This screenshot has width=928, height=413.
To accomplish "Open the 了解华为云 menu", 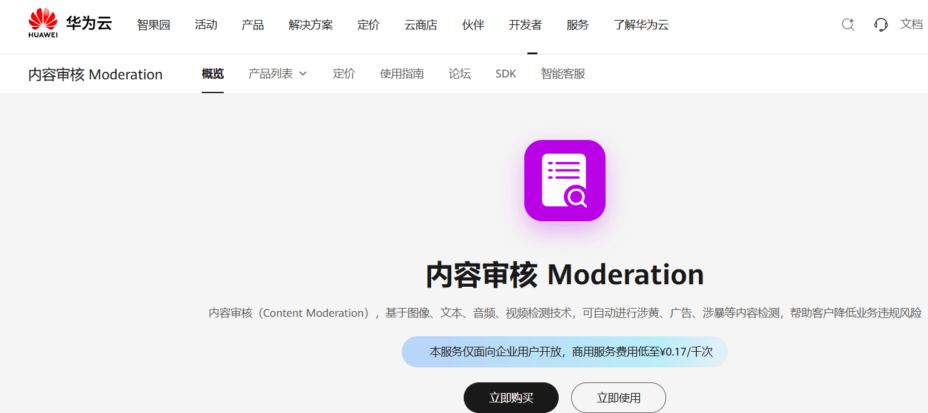I will [641, 25].
